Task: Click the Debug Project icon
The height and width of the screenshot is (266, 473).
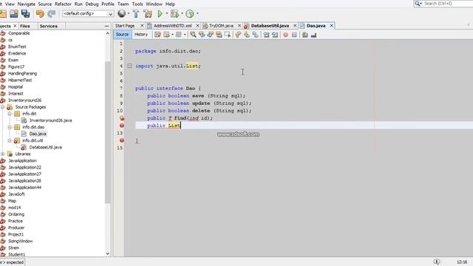Action: [174, 13]
